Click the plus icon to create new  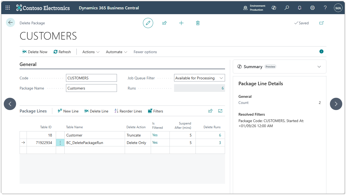(181, 23)
